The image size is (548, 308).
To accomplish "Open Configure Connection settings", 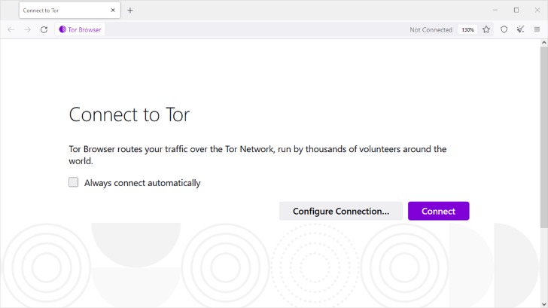I will [x=340, y=211].
